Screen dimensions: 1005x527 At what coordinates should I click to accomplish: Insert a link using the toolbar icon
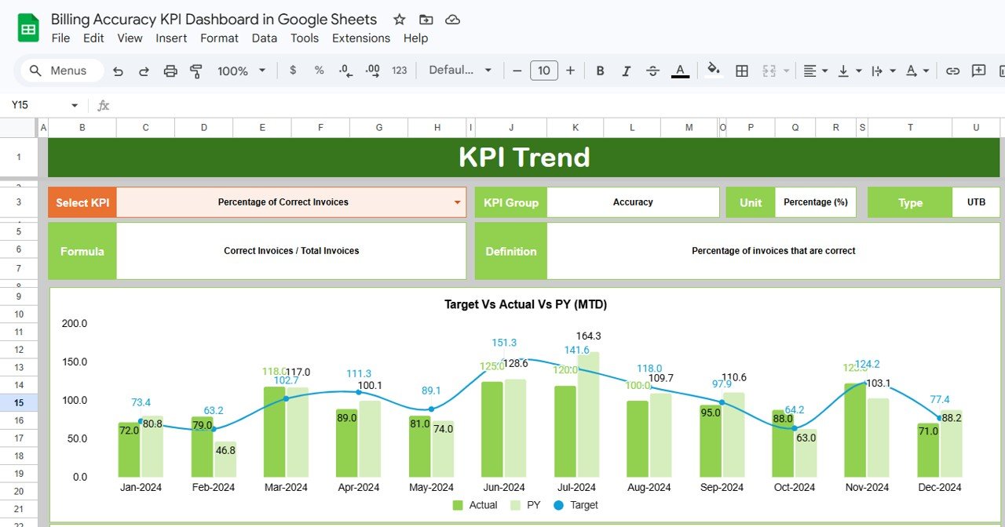coord(952,71)
